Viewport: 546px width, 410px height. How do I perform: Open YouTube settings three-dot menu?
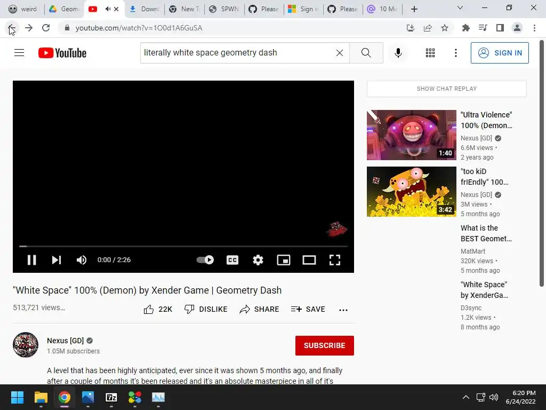(455, 53)
